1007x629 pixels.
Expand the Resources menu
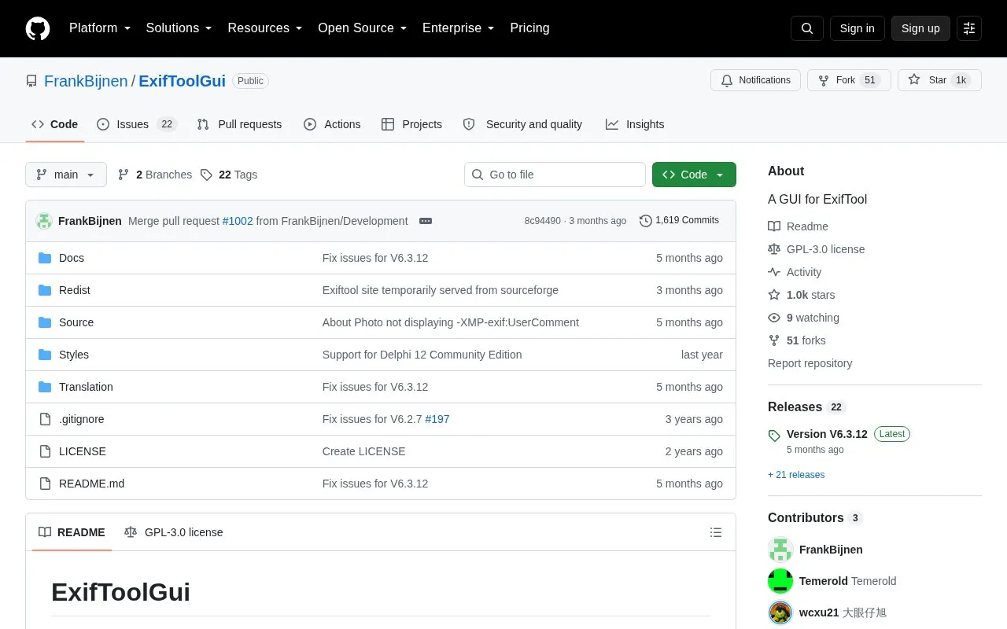pos(265,28)
